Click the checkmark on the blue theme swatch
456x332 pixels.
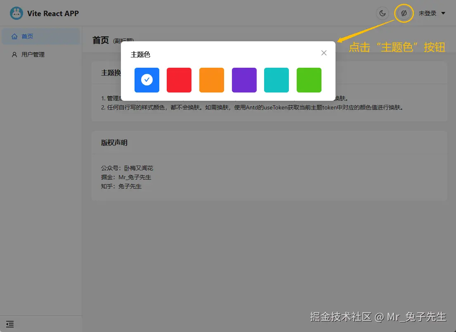coord(146,80)
